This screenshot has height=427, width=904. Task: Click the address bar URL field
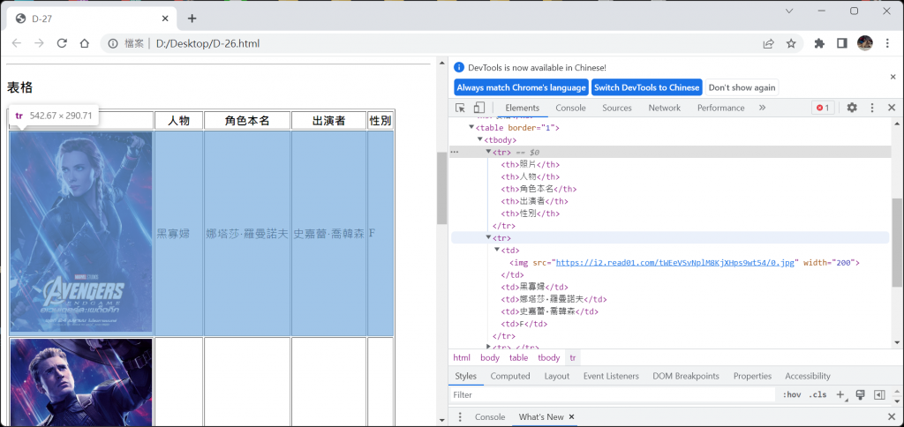453,43
